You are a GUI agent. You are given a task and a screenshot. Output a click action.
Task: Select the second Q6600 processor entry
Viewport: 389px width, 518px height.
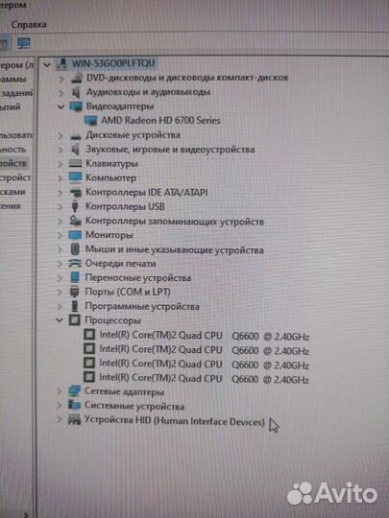[x=204, y=350]
